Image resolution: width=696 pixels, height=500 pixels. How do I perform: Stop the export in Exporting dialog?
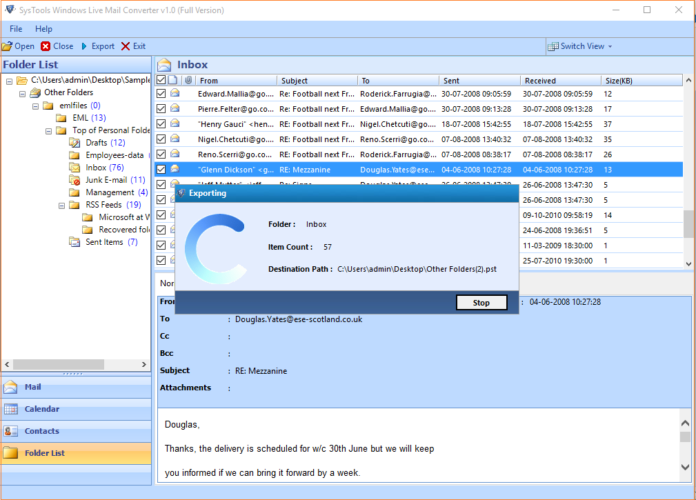pyautogui.click(x=481, y=303)
